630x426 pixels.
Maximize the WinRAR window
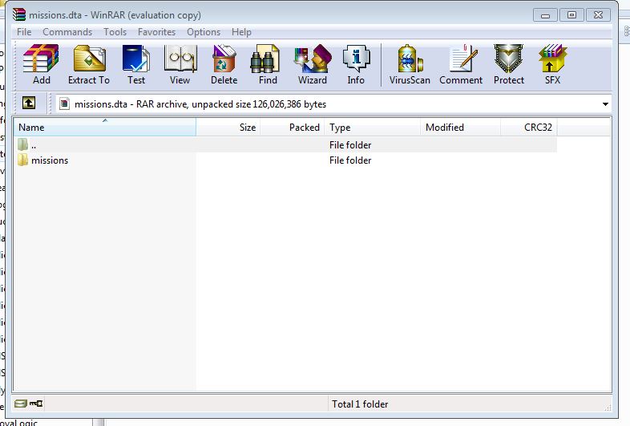tap(571, 15)
